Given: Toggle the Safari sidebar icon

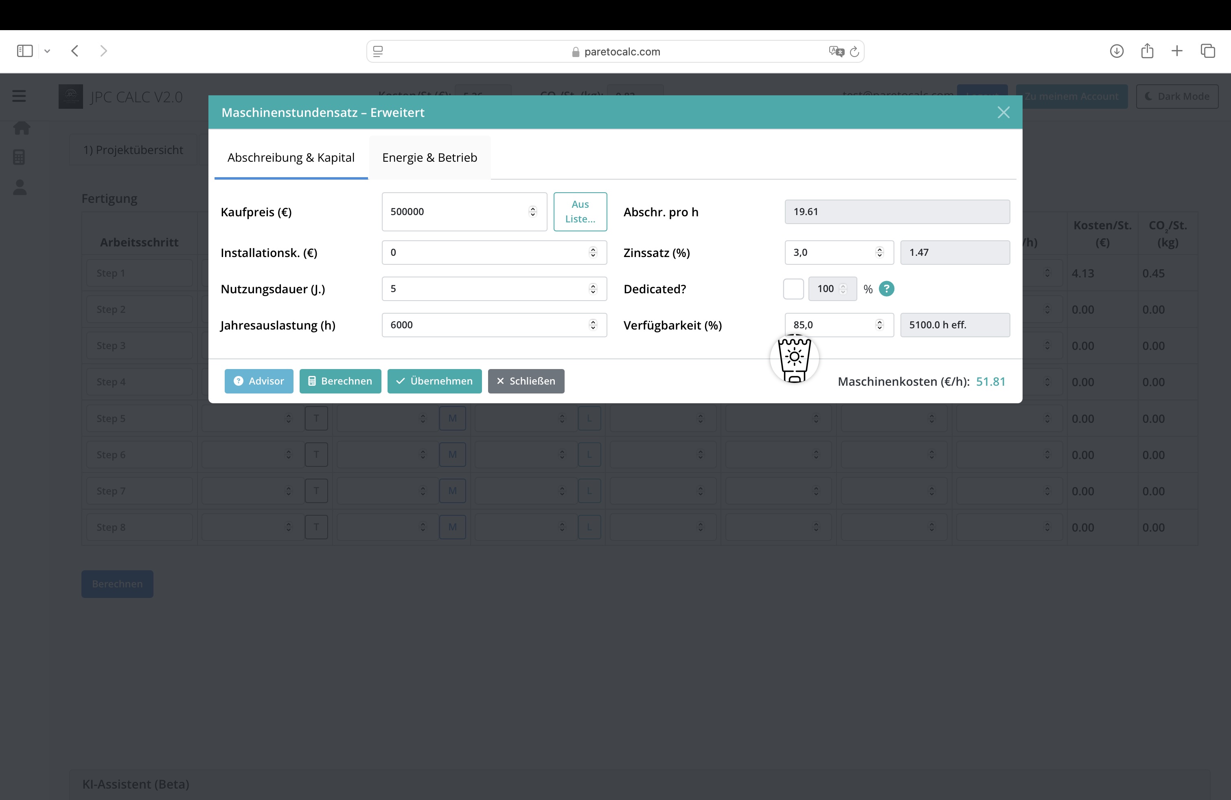Looking at the screenshot, I should [x=25, y=51].
